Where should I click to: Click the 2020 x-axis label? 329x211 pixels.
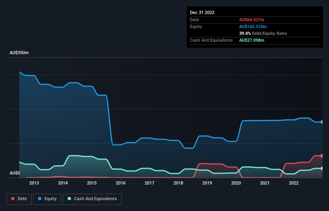236,183
